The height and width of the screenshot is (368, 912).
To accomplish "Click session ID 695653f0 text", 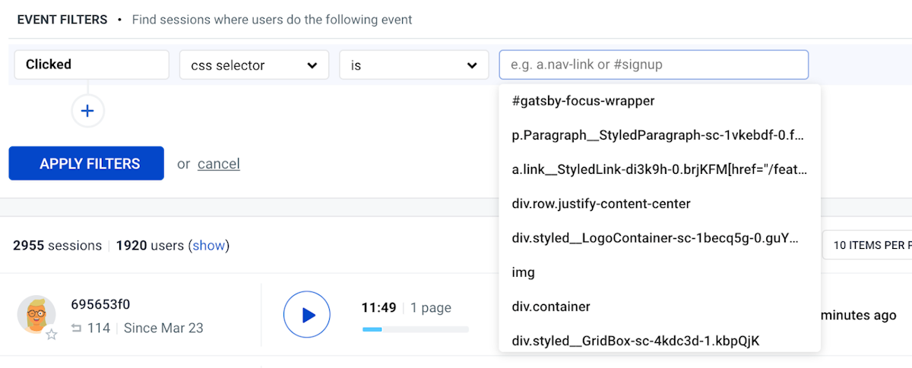I will (100, 304).
